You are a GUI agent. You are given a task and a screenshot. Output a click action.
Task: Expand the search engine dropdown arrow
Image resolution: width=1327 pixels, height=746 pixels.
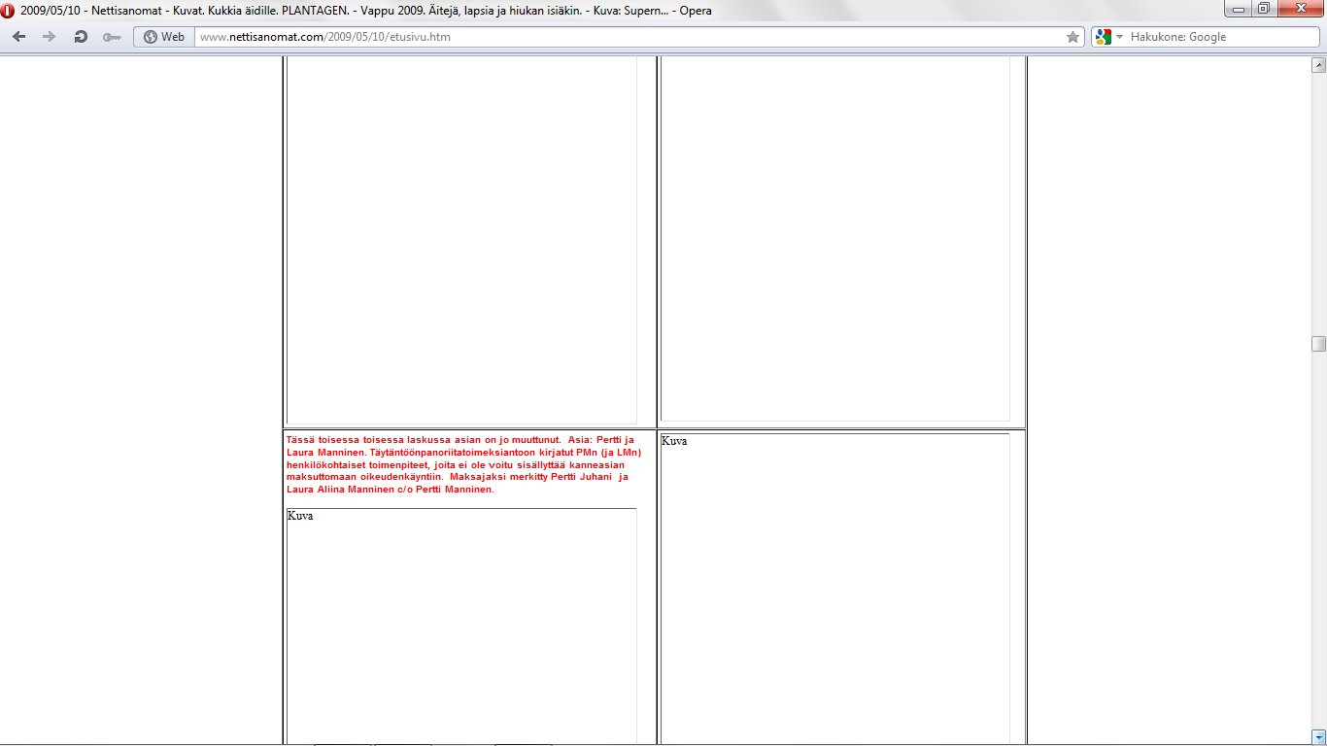point(1119,37)
